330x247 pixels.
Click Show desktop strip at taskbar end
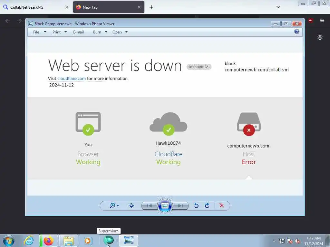(x=328, y=241)
